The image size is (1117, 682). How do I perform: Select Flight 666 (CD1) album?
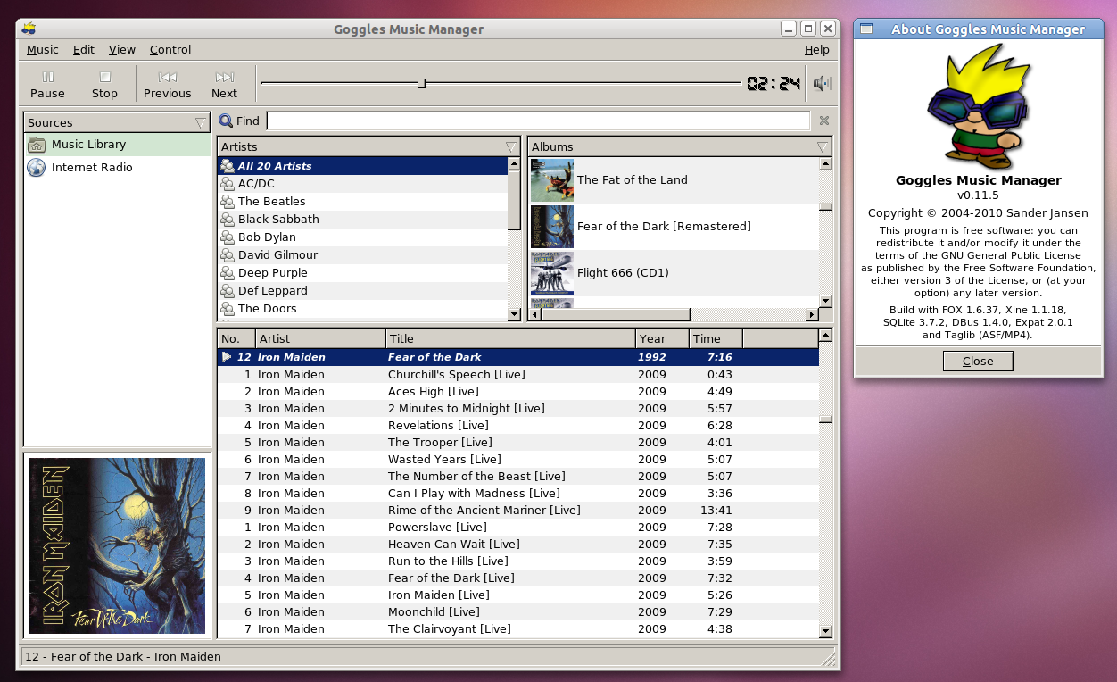tap(674, 272)
